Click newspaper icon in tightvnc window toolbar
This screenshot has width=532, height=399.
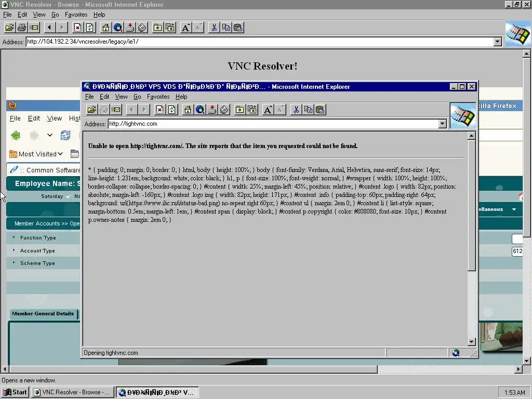point(224,110)
